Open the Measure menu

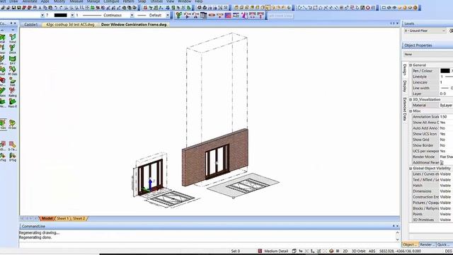coord(76,1)
